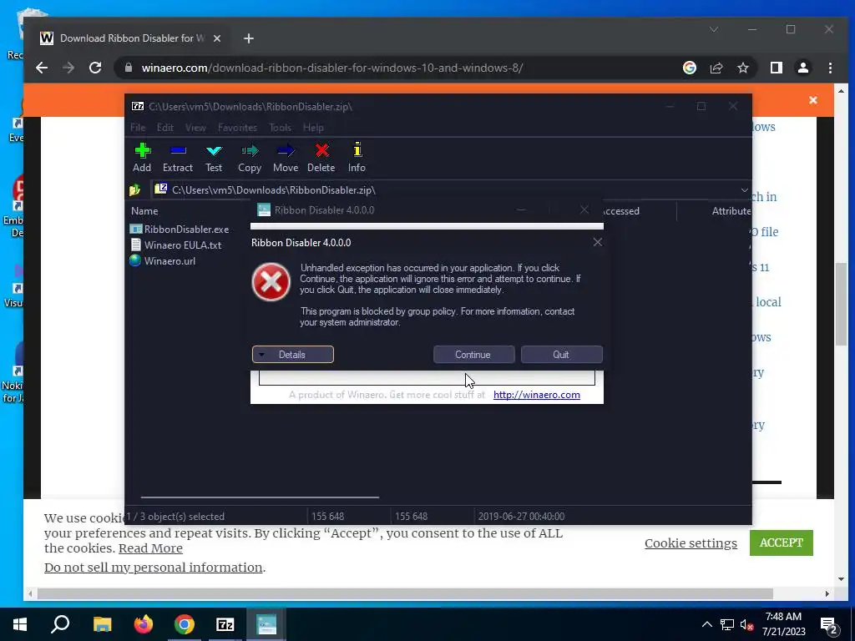Click the Delete toolbar icon in 7-Zip
This screenshot has height=641, width=855.
point(321,158)
